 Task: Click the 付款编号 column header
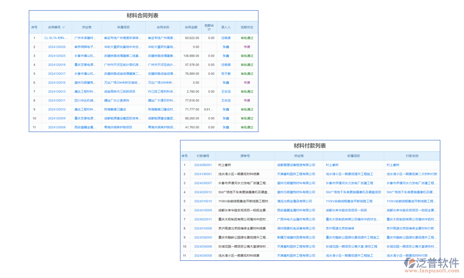tap(203, 156)
